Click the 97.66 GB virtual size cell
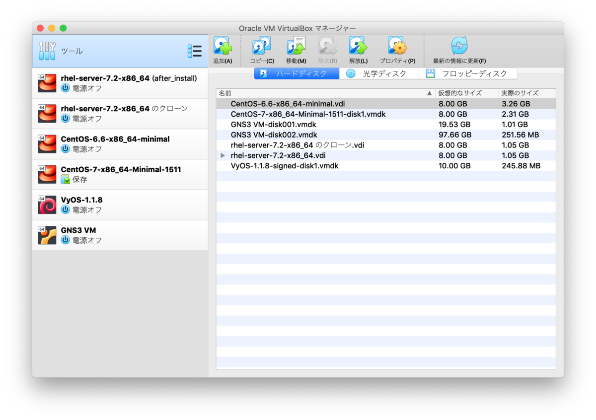 455,135
